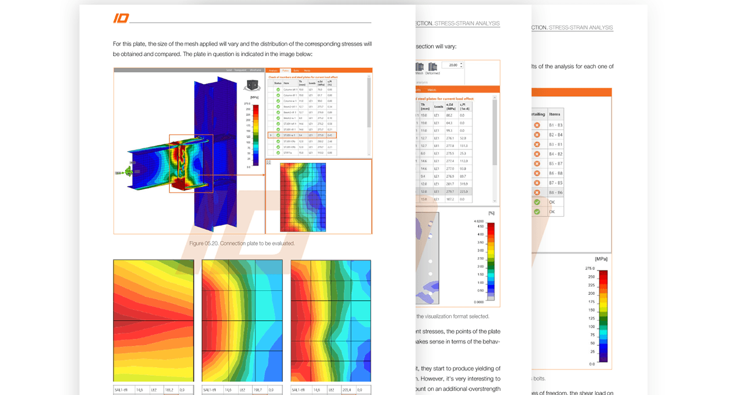Toggle the Solid view mode
Screen dimensions: 742x395
click(229, 70)
